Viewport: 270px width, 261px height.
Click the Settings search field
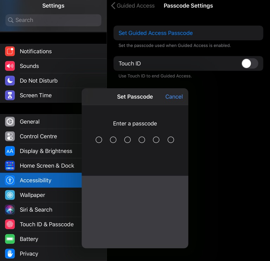click(53, 20)
